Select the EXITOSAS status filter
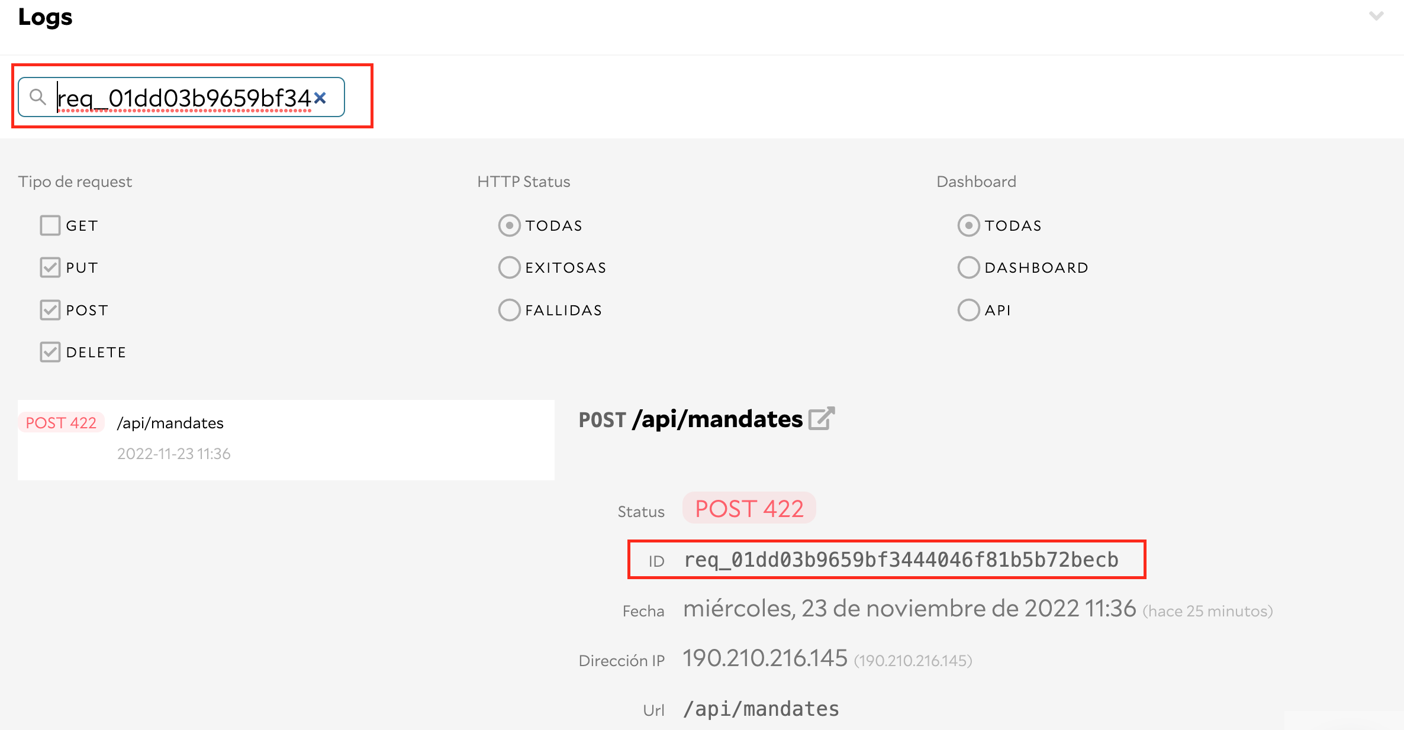 (x=509, y=267)
